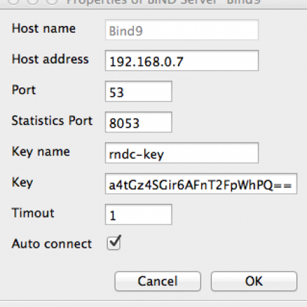The image size is (307, 307).
Task: Focus the Host address field with 192.168.0.7
Action: point(181,61)
